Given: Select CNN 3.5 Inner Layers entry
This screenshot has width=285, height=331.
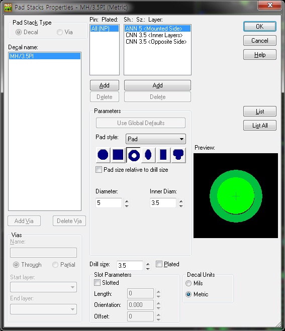Looking at the screenshot, I should 154,35.
